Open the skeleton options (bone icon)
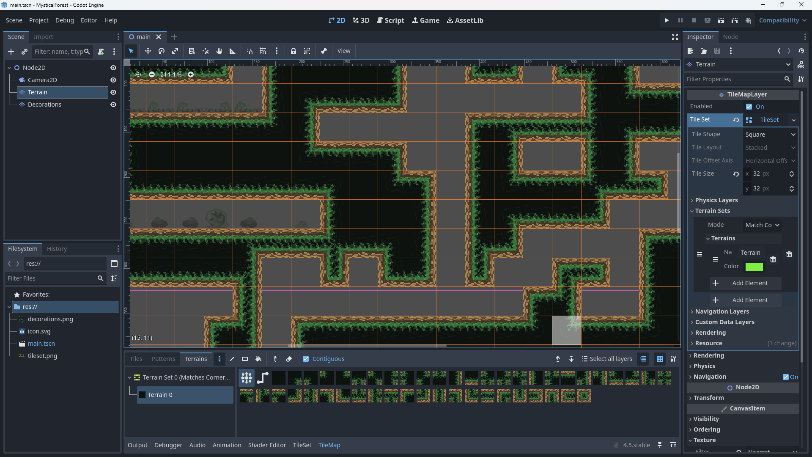This screenshot has height=457, width=812. pos(324,51)
